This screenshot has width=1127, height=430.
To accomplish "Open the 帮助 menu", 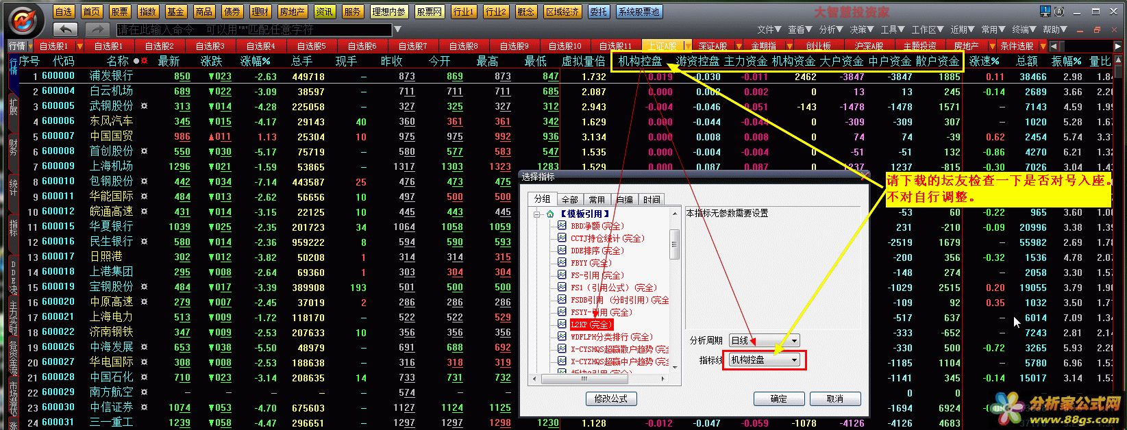I will 1055,29.
